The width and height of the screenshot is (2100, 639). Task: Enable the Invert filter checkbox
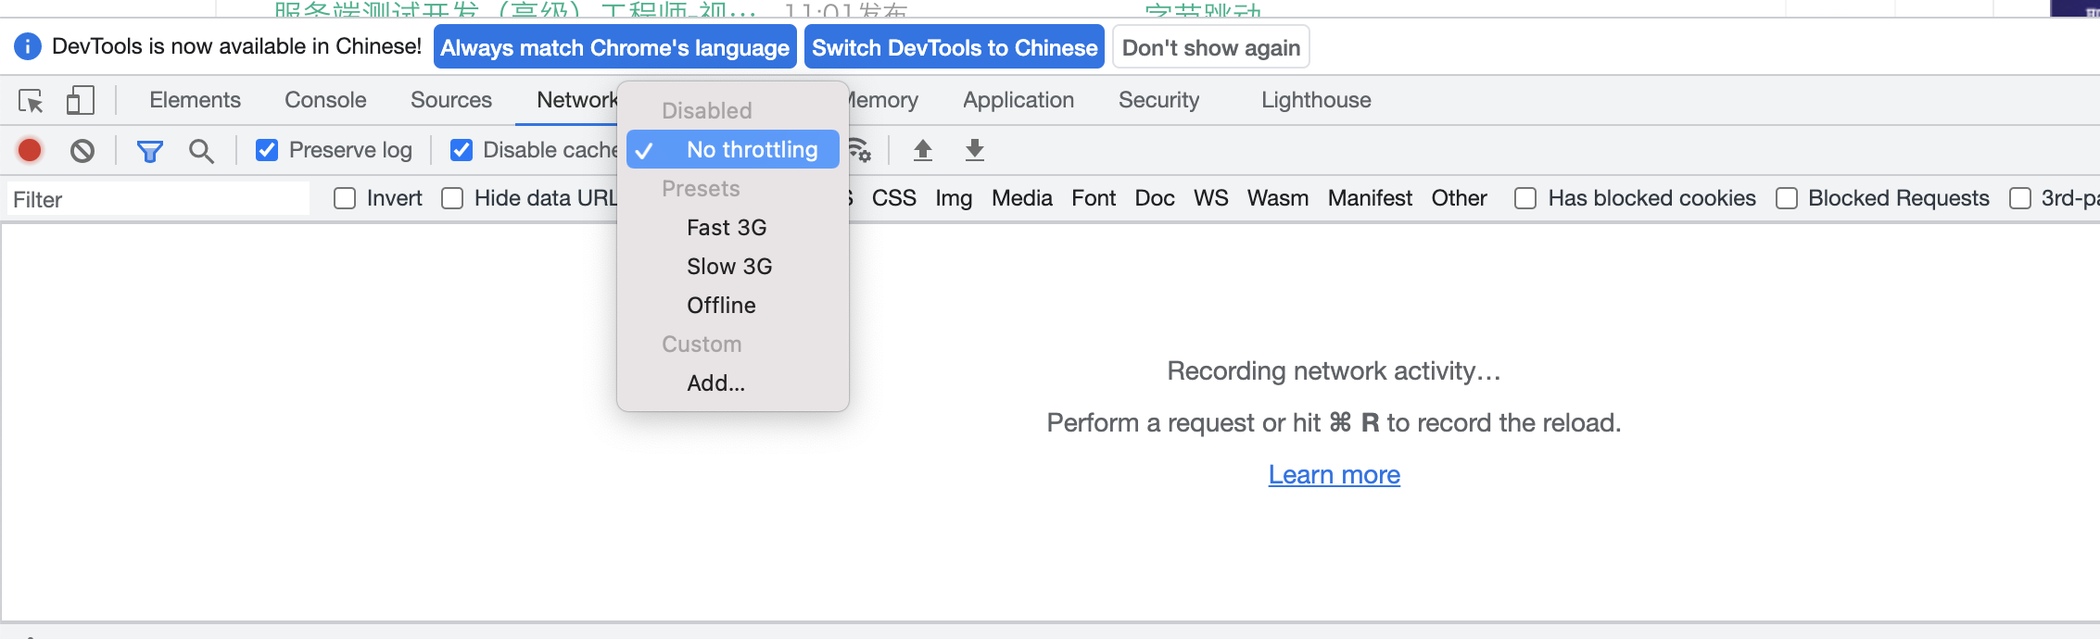pyautogui.click(x=345, y=198)
